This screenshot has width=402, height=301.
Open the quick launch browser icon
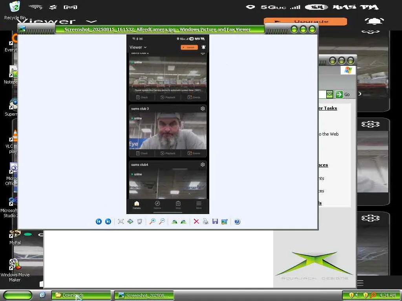pyautogui.click(x=42, y=295)
